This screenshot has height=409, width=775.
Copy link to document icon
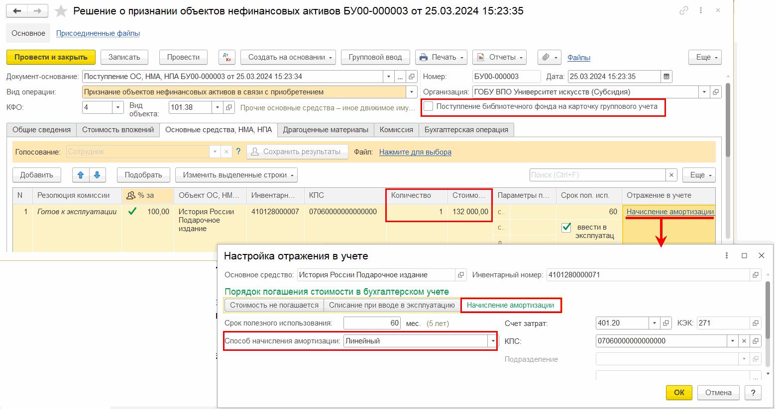[684, 10]
